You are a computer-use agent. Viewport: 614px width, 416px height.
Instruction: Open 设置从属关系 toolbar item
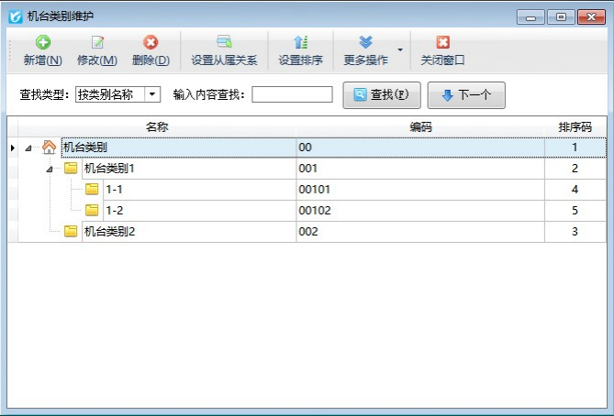click(x=224, y=51)
